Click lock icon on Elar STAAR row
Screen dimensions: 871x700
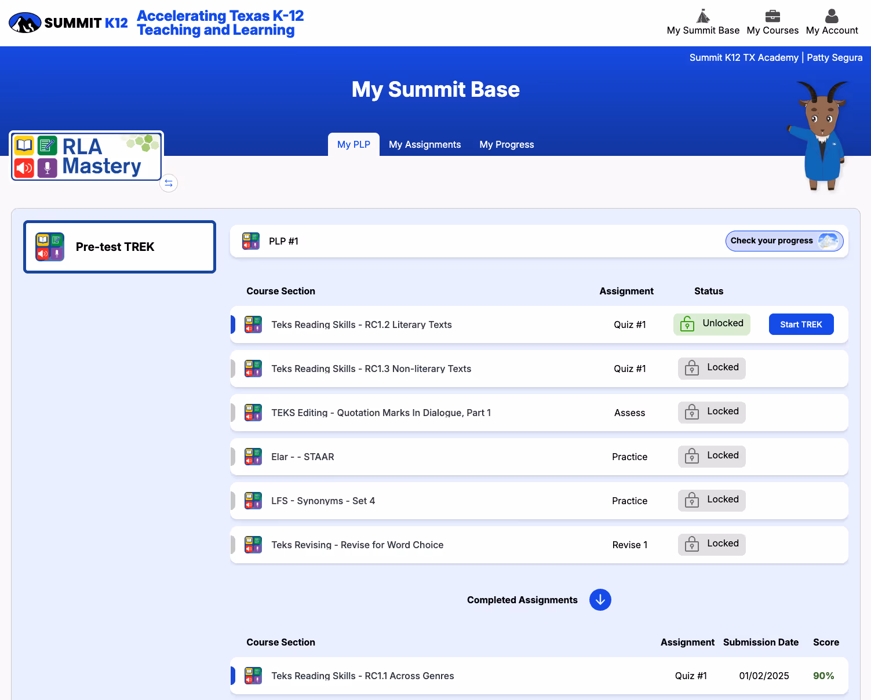[692, 456]
